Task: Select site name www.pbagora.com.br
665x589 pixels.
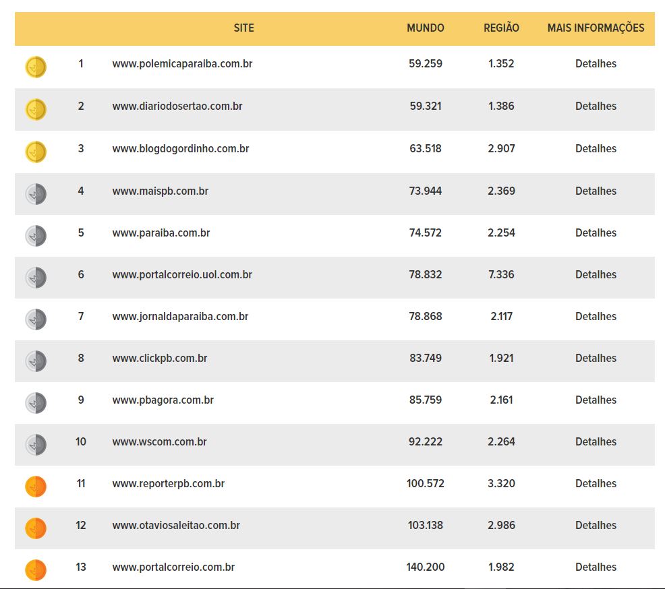Action: [163, 400]
